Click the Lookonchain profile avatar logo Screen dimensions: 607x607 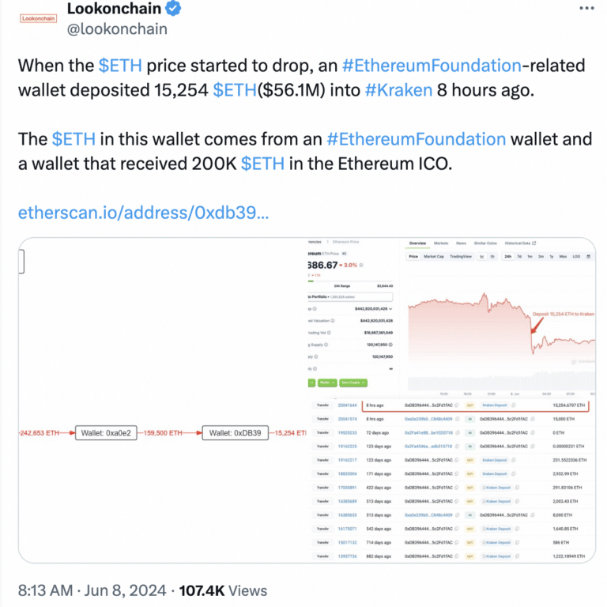pyautogui.click(x=38, y=18)
